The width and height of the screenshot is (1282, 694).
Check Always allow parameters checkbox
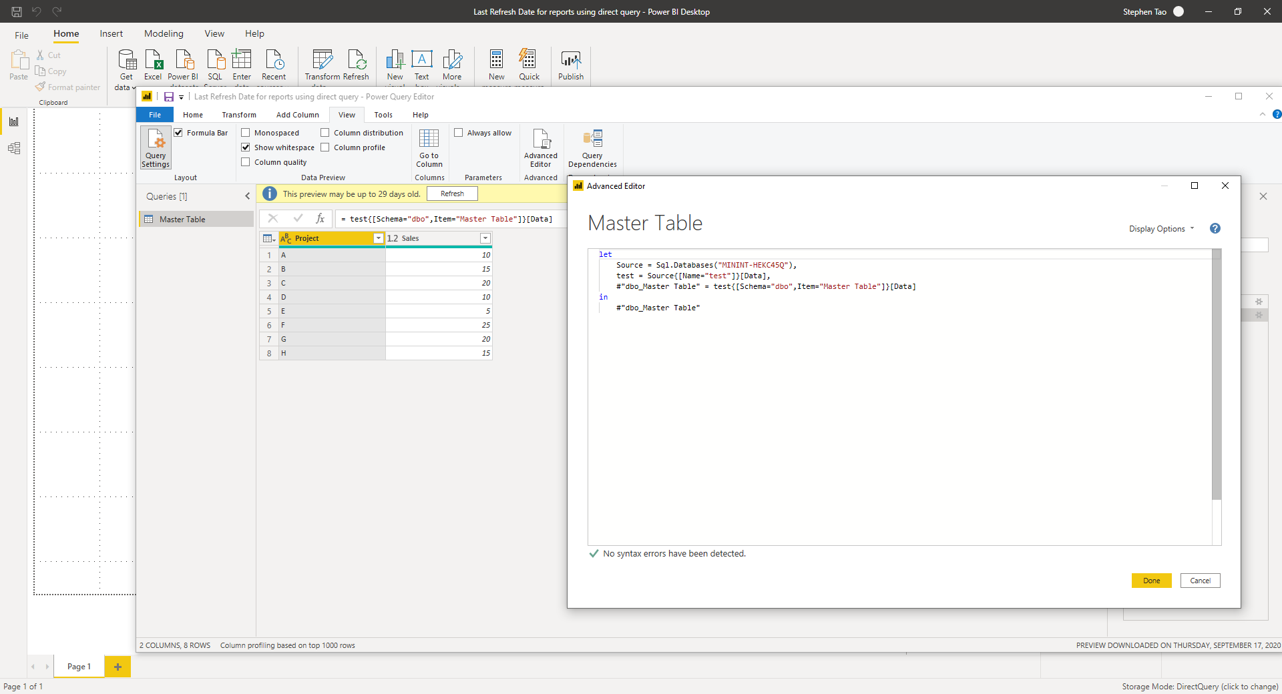pyautogui.click(x=459, y=133)
